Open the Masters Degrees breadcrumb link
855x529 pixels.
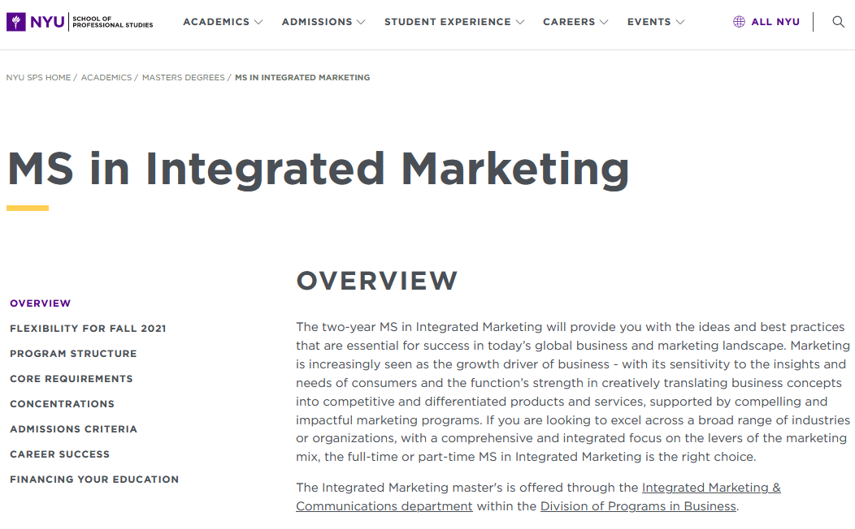point(183,77)
